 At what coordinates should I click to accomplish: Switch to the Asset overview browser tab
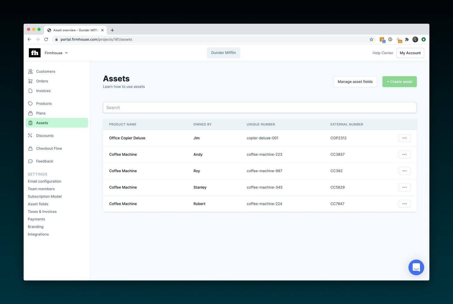75,30
